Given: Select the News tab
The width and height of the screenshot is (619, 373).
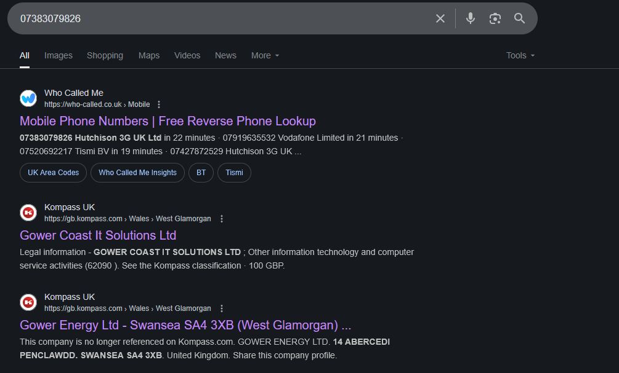Looking at the screenshot, I should click(x=225, y=55).
